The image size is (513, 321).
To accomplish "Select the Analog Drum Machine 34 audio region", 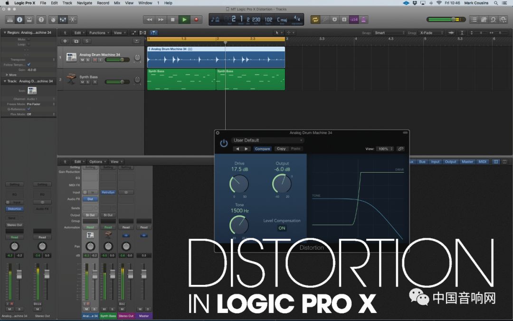I will click(x=216, y=58).
